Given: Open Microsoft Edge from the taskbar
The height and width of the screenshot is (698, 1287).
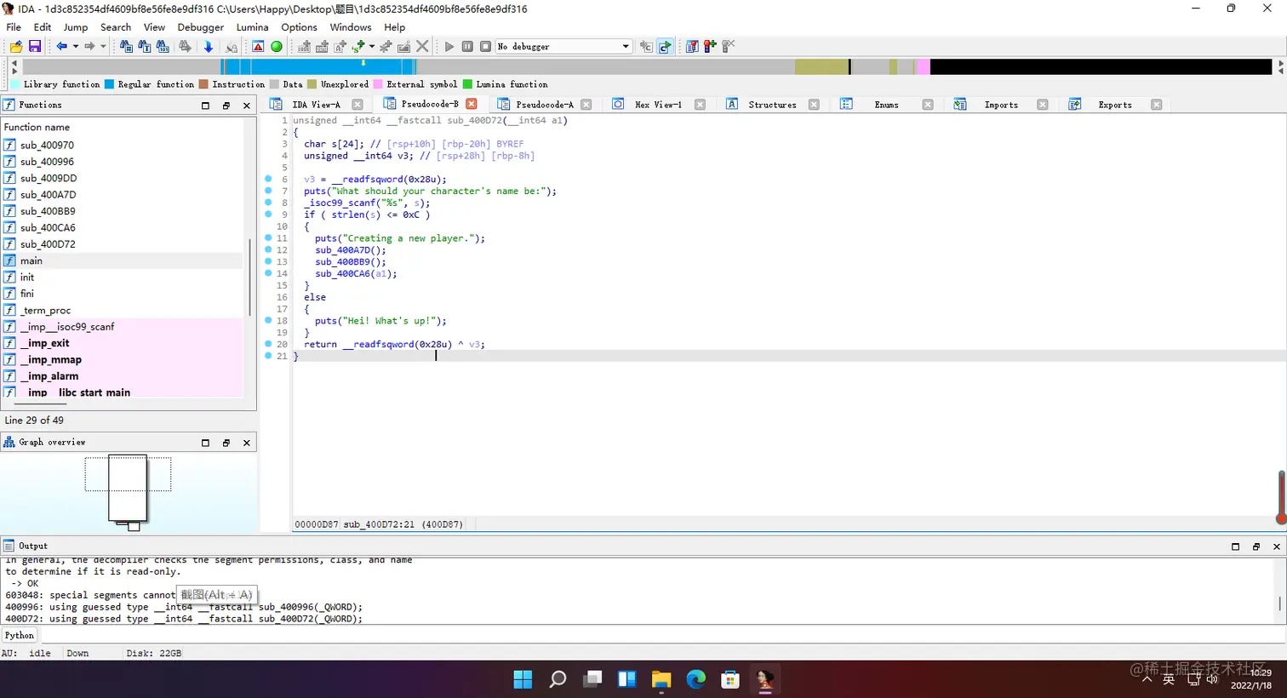Looking at the screenshot, I should coord(696,679).
